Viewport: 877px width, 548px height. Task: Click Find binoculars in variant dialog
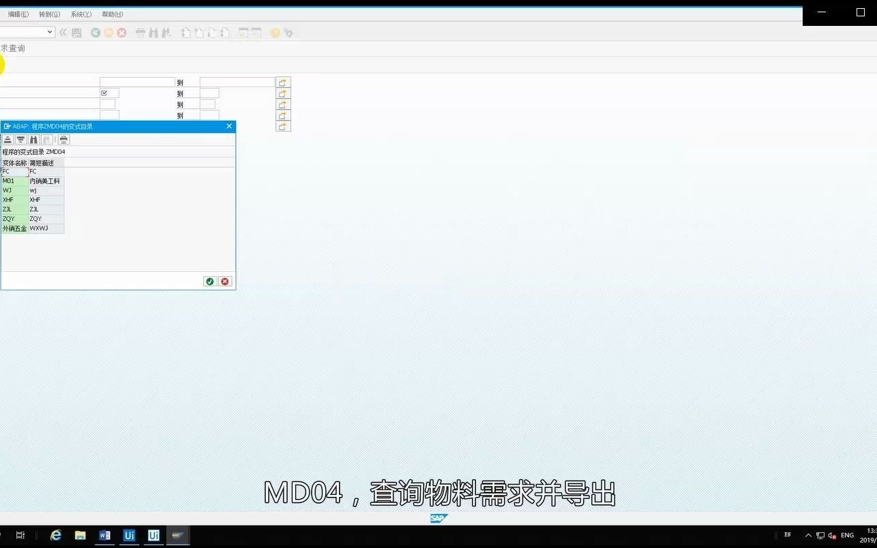click(x=33, y=139)
